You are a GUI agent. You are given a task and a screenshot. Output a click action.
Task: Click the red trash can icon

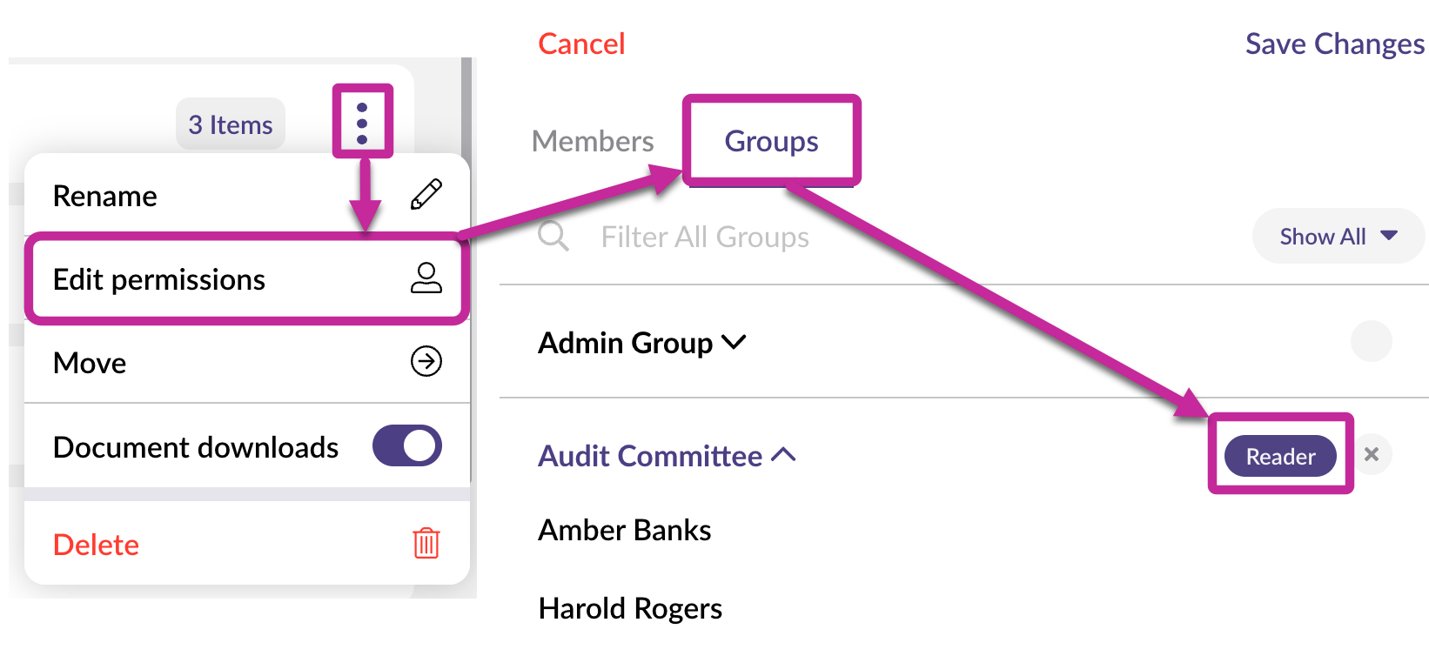426,543
